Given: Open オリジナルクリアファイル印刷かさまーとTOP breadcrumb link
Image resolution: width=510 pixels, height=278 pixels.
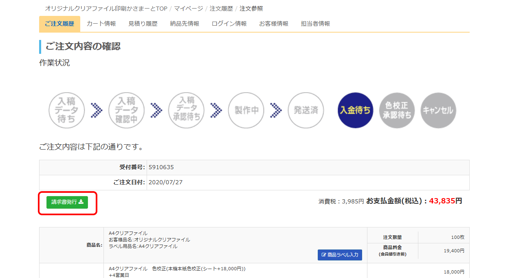Looking at the screenshot, I should click(x=106, y=9).
